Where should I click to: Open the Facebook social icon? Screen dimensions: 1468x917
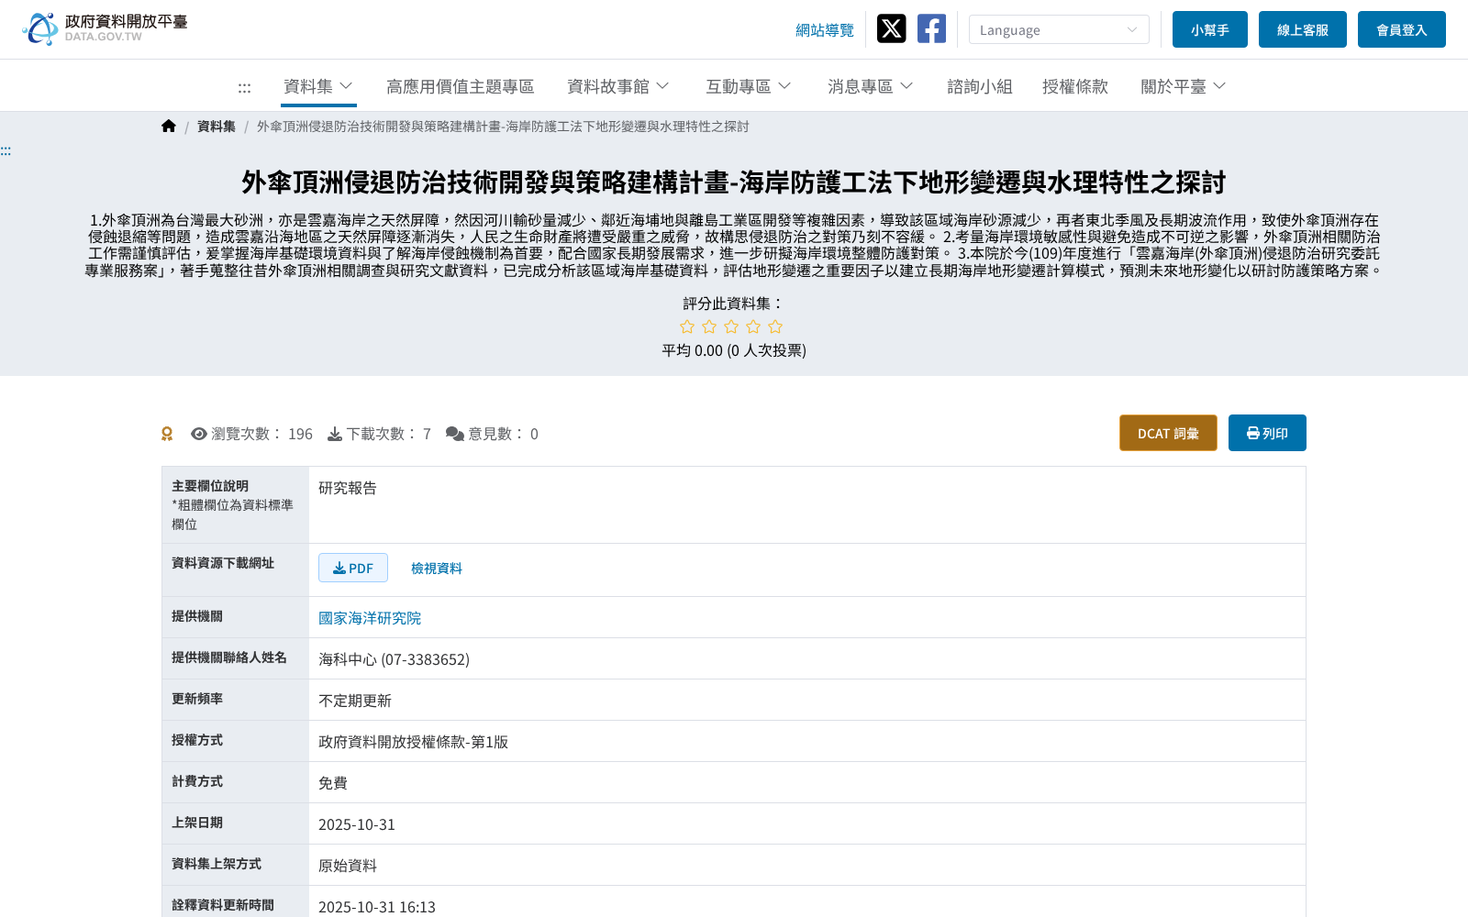click(x=931, y=28)
